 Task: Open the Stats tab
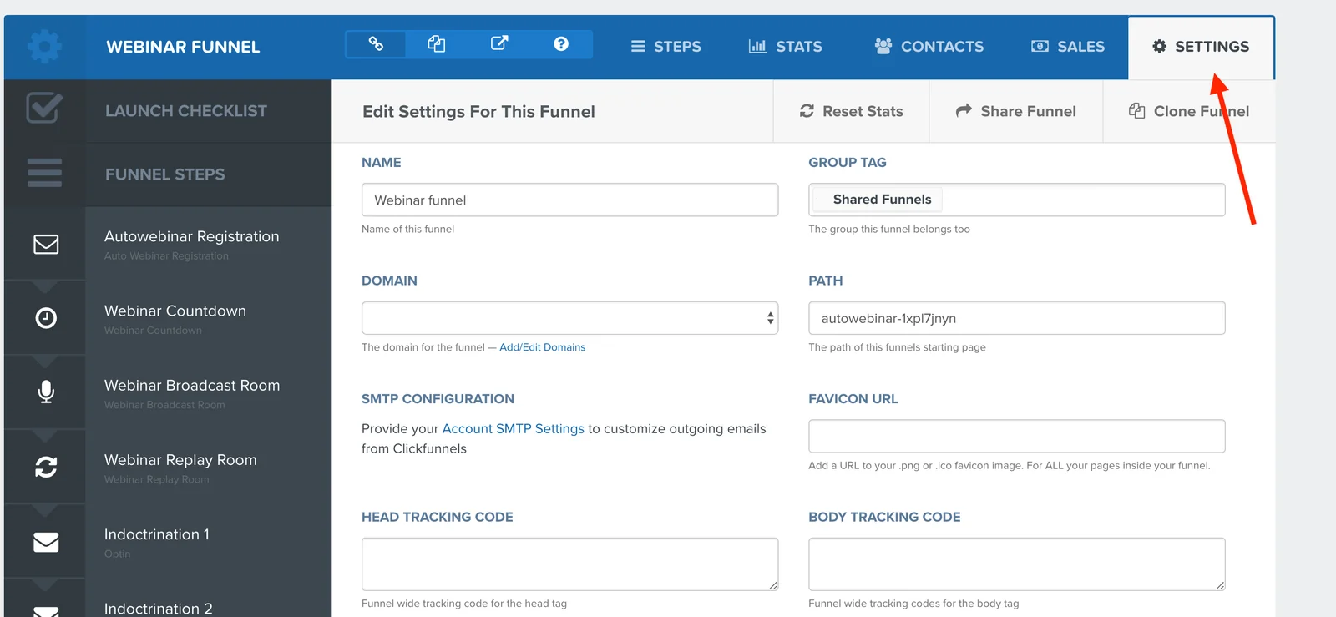pos(785,47)
